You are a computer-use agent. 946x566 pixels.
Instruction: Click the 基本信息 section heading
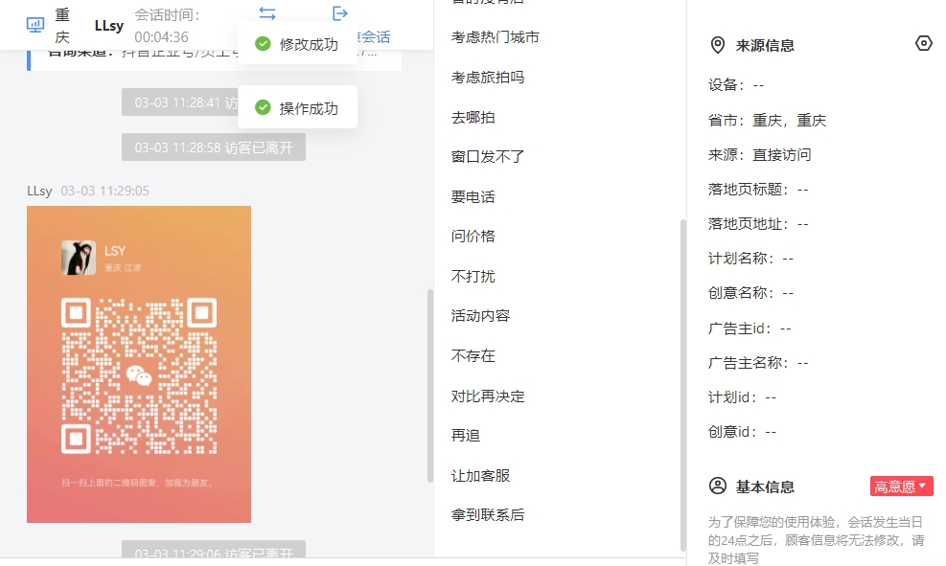pos(765,487)
